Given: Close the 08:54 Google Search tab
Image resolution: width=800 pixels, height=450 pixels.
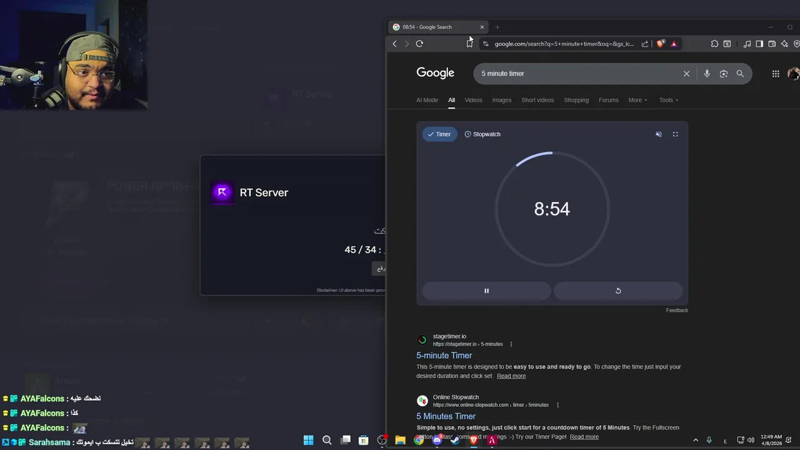Looking at the screenshot, I should [x=482, y=27].
